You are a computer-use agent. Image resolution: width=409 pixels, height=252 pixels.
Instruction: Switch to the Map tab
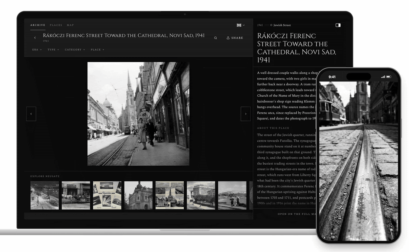[x=70, y=25]
